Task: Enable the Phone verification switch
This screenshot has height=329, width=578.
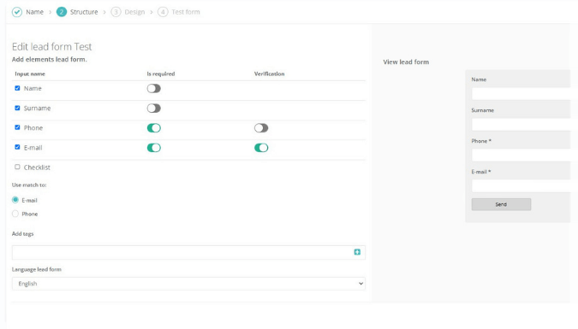Action: point(261,128)
